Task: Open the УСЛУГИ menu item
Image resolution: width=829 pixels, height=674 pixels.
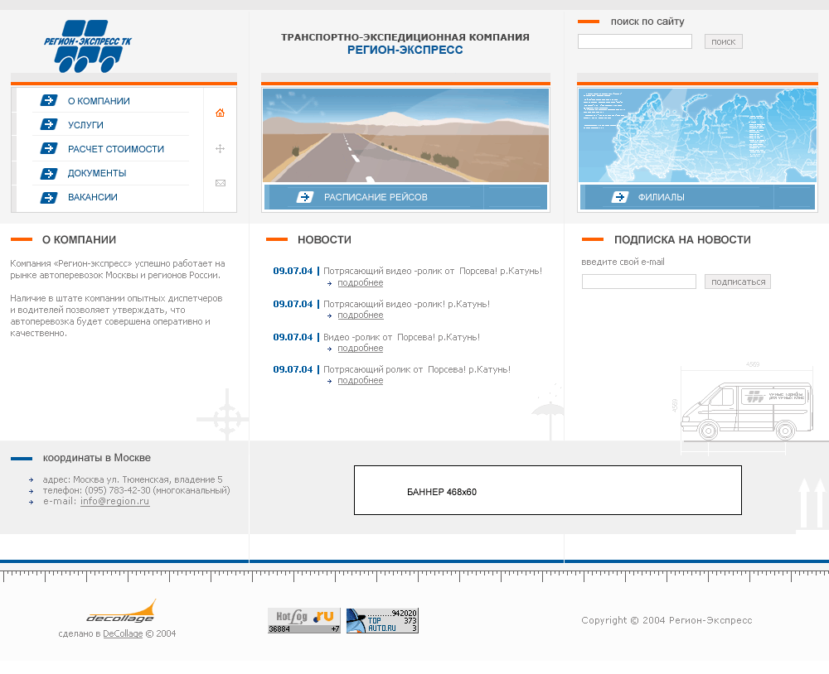Action: pos(85,125)
